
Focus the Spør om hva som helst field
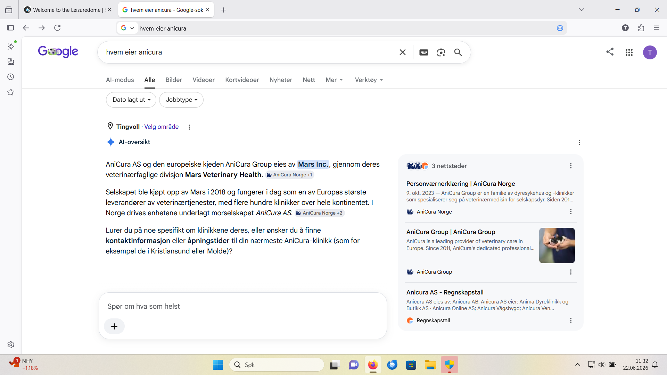pos(243,306)
